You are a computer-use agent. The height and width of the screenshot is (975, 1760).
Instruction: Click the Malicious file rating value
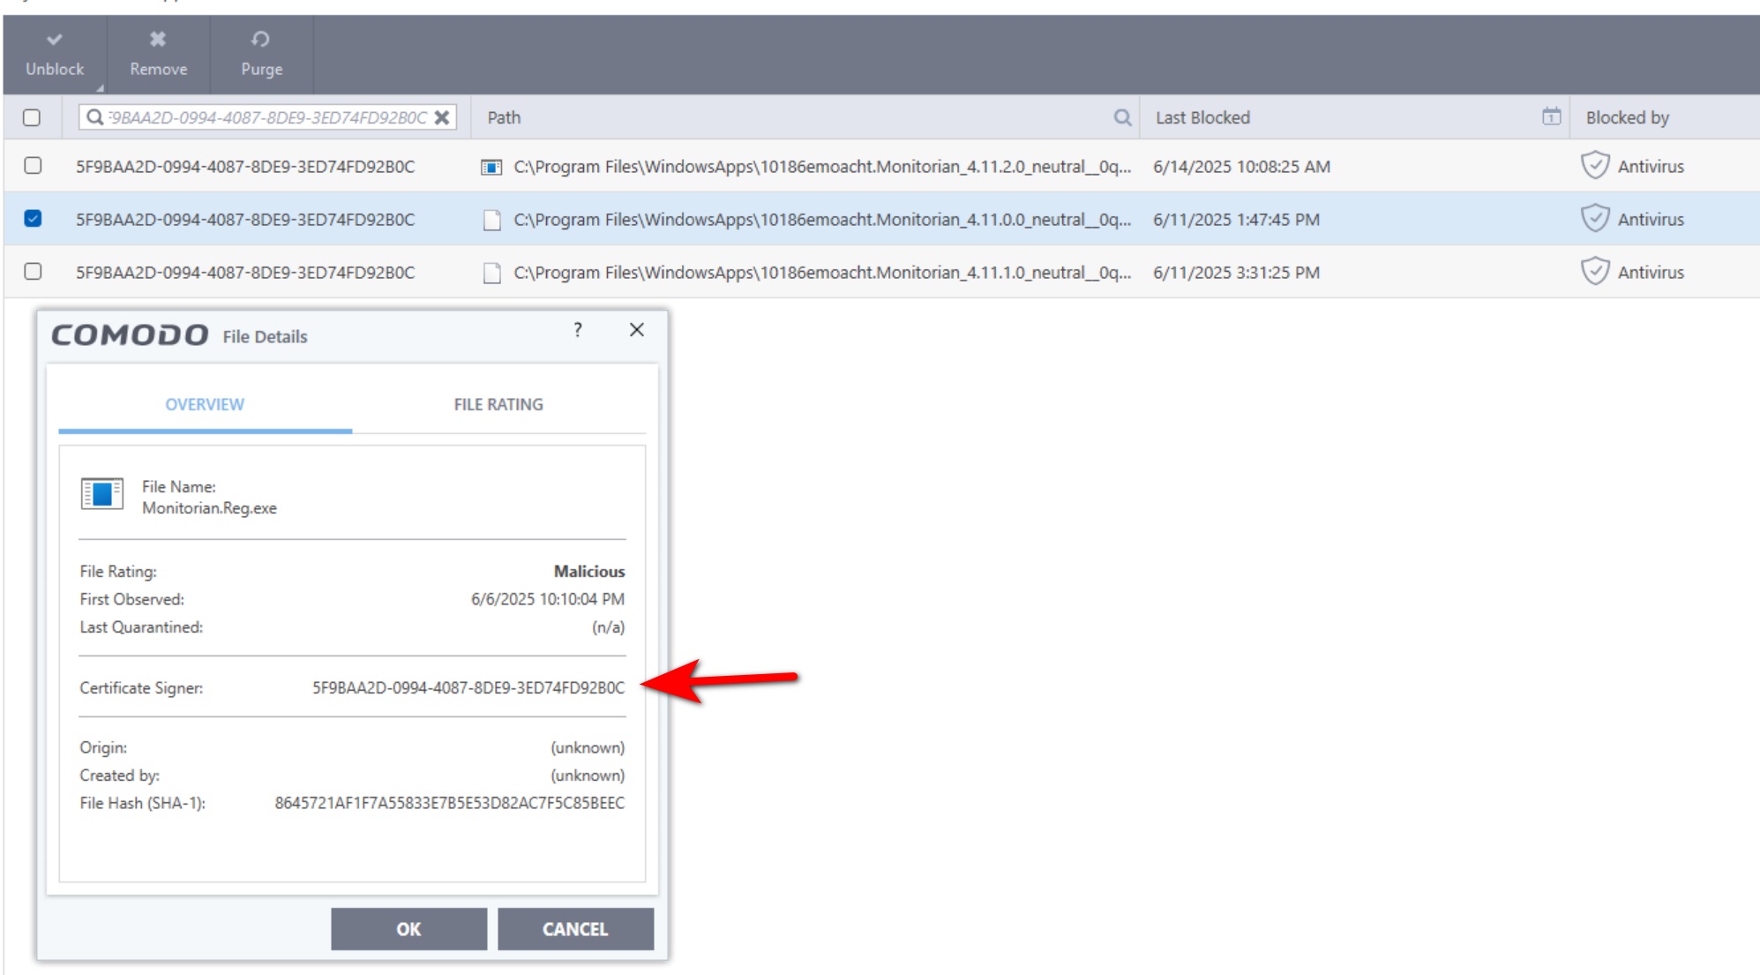[x=589, y=572]
